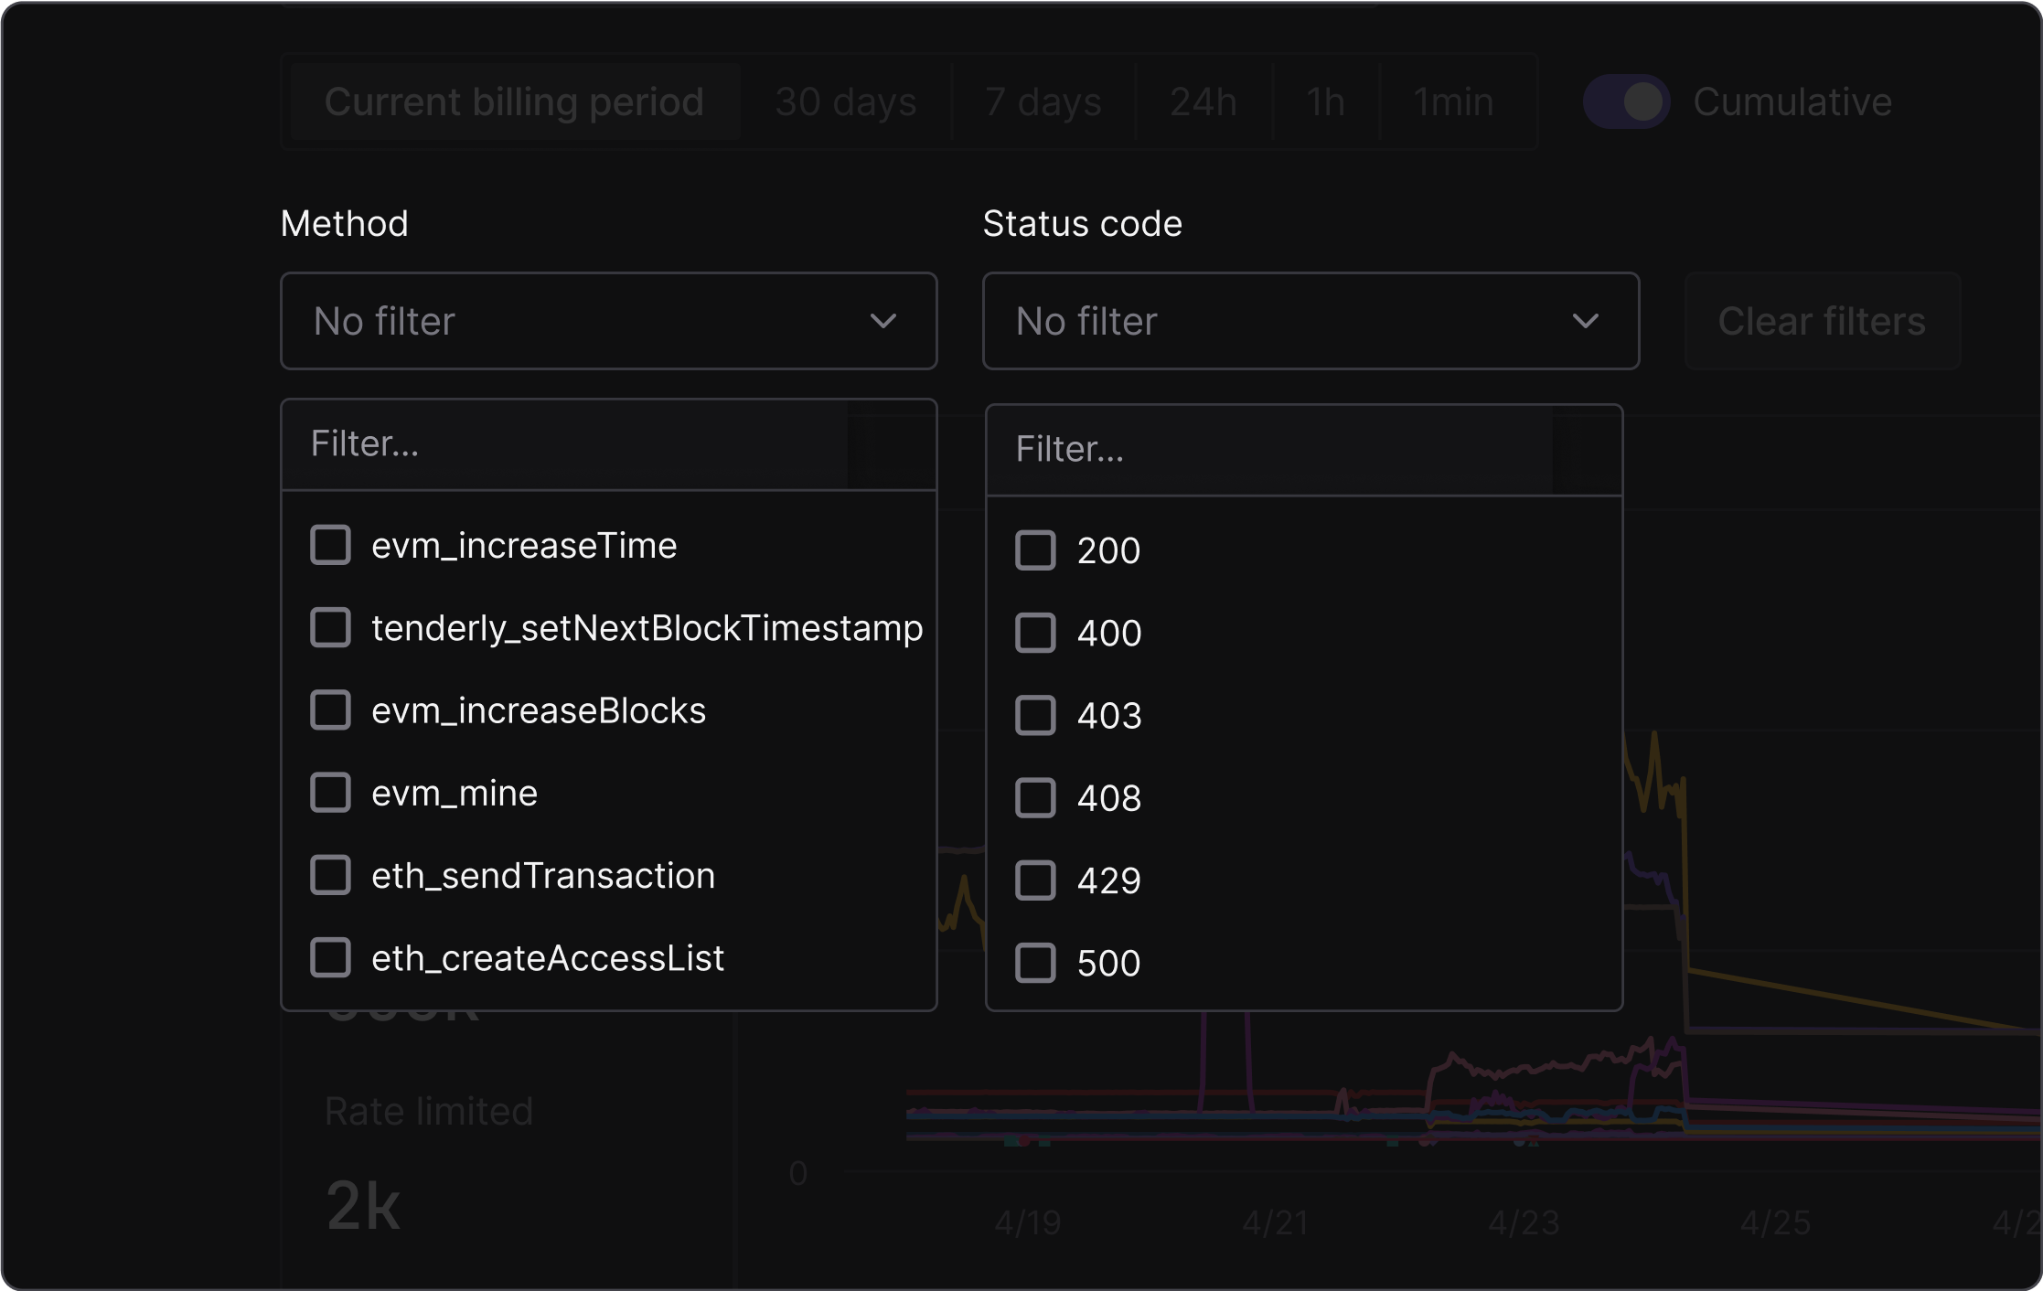Viewport: 2043px width, 1291px height.
Task: Check the 400 status code box
Action: click(x=1035, y=632)
